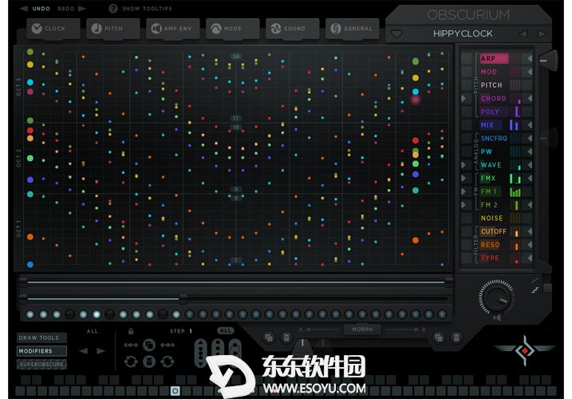Toggle the last step light in row
The width and height of the screenshot is (572, 399).
[x=442, y=314]
